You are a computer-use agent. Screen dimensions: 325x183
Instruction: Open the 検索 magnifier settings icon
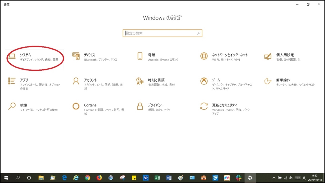12,106
